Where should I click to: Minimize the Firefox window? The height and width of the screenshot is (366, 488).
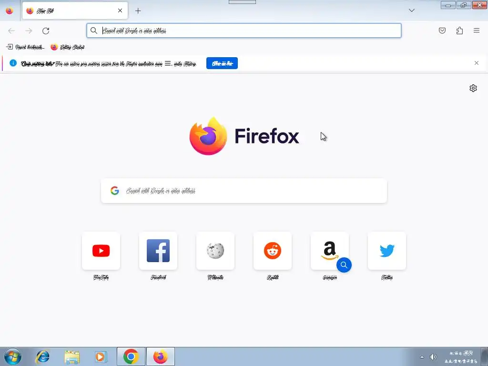(448, 5)
